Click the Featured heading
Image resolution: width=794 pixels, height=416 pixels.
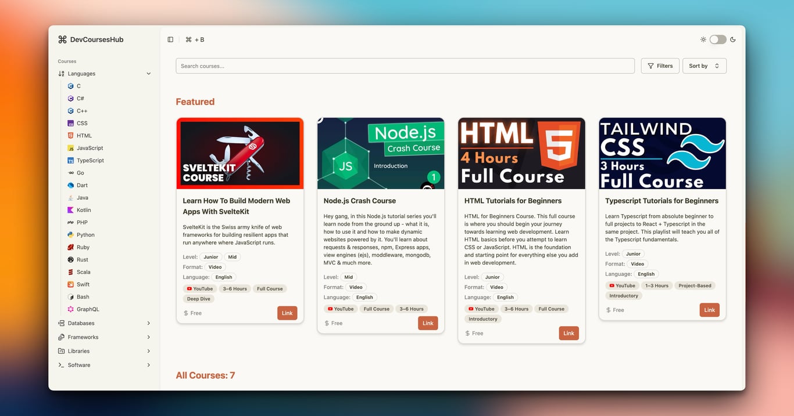(195, 102)
